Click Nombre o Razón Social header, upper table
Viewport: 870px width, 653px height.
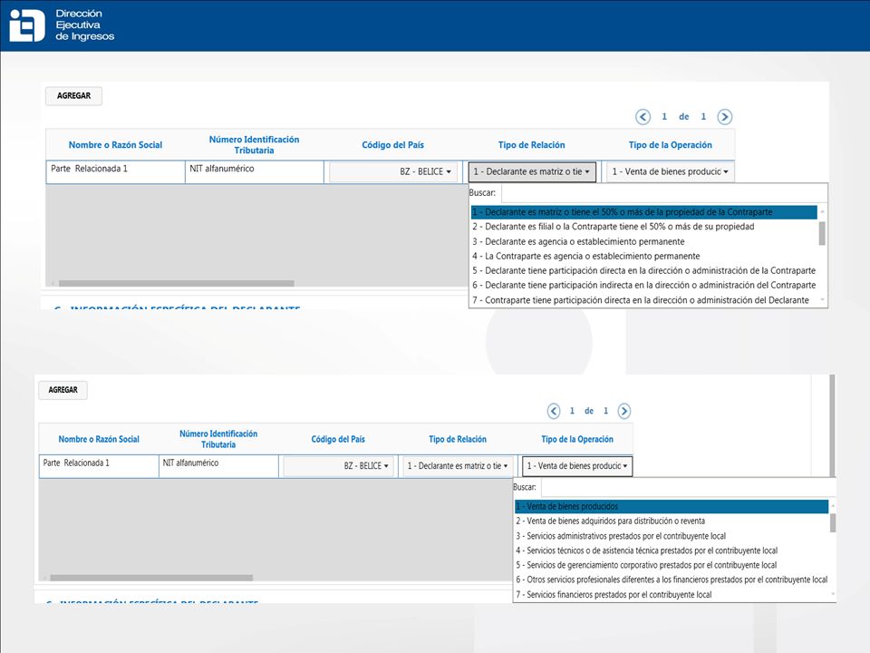115,145
